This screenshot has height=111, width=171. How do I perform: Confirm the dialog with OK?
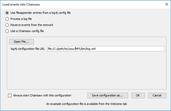point(138,95)
